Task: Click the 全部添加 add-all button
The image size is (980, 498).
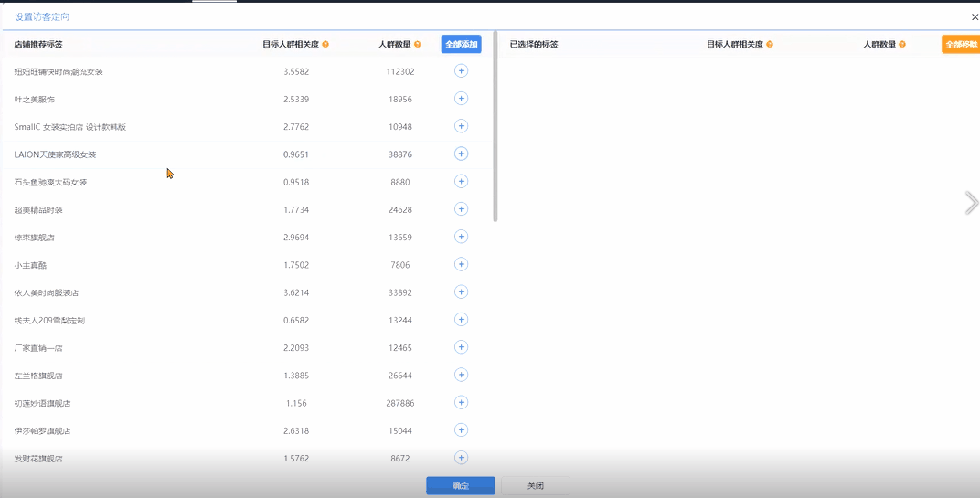Action: (x=461, y=44)
